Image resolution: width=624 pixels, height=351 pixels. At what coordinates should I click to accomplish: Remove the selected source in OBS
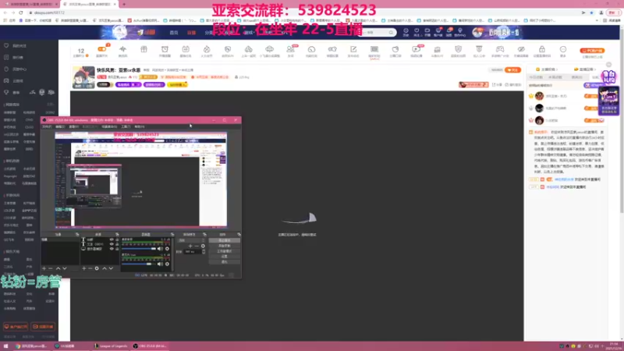90,268
